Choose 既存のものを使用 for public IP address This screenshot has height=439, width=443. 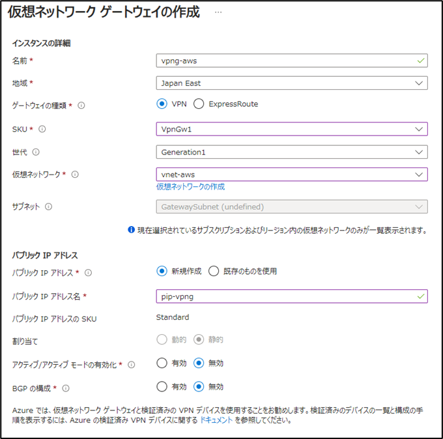[214, 271]
